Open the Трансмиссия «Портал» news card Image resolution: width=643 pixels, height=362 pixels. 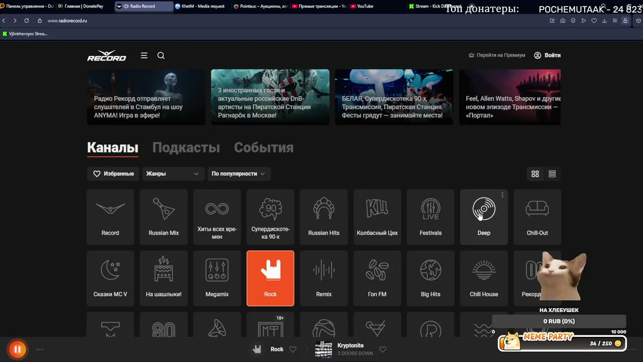click(x=510, y=97)
